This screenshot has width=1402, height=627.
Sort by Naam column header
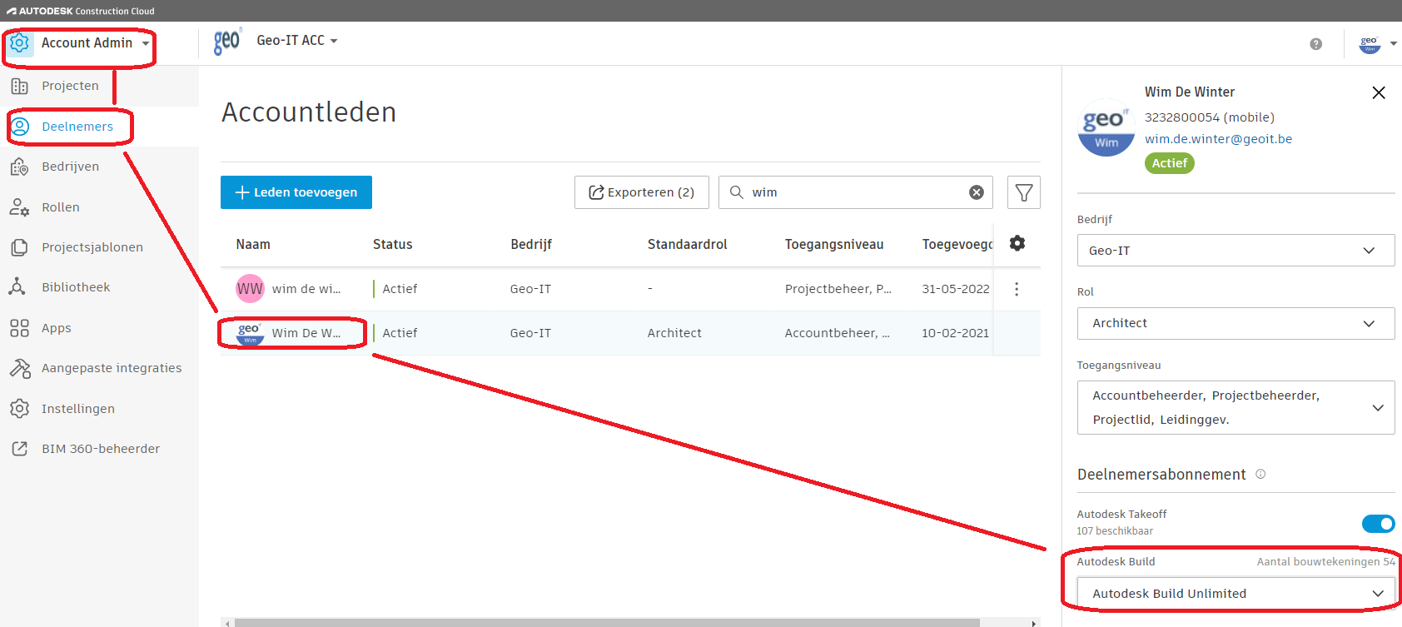253,245
